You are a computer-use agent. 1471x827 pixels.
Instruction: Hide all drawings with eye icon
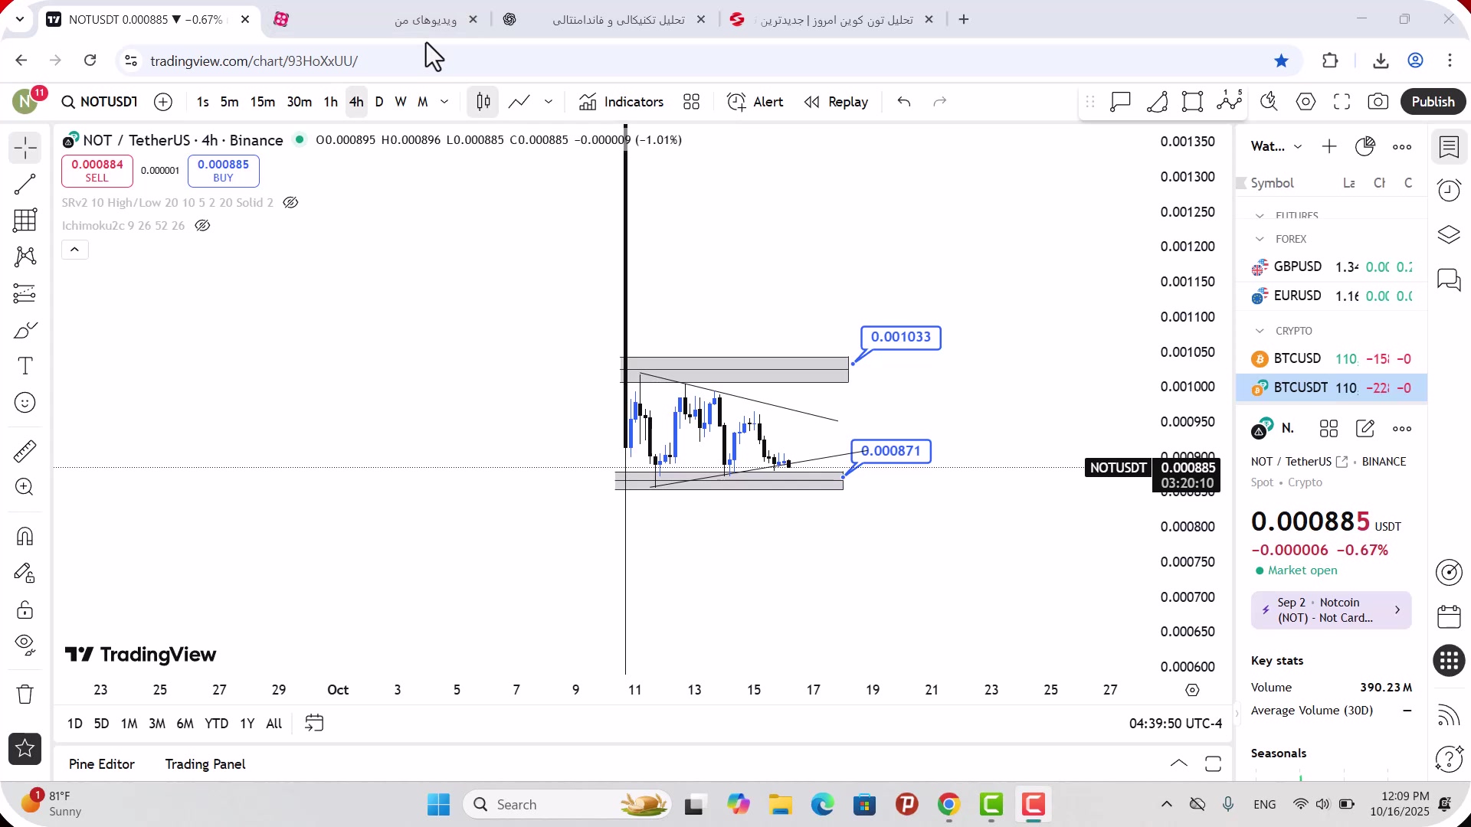tap(25, 646)
